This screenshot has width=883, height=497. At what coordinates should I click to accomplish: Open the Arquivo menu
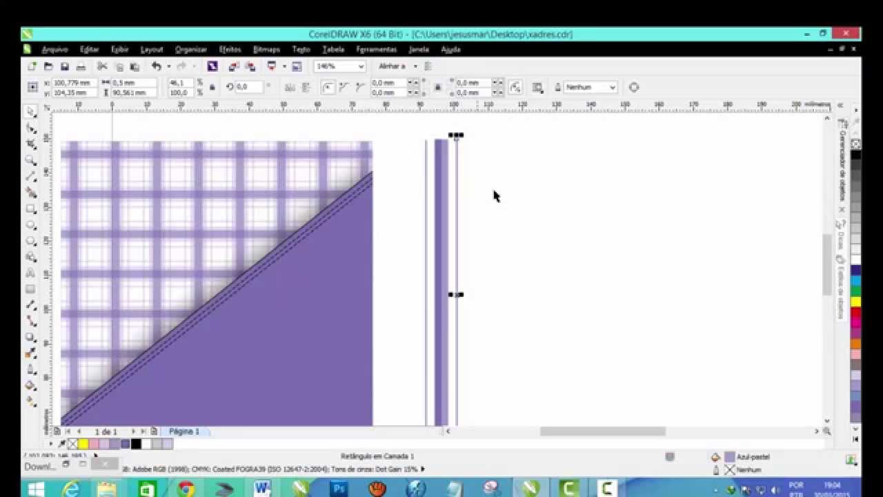pyautogui.click(x=54, y=50)
